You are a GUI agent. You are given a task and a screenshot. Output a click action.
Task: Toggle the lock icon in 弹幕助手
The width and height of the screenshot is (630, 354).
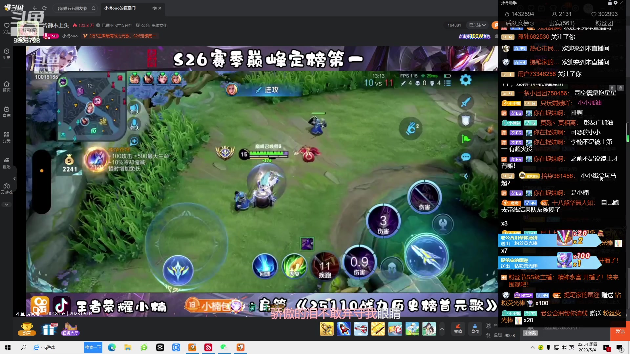pyautogui.click(x=610, y=3)
